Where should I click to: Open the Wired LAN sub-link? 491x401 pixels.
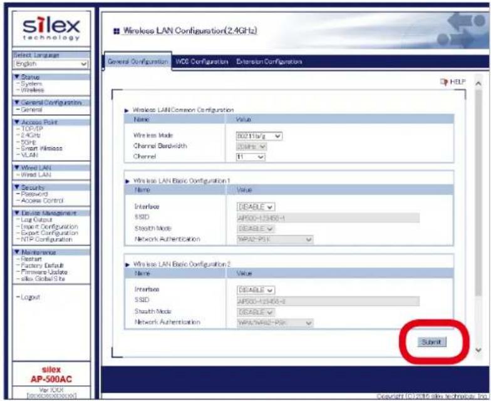pyautogui.click(x=36, y=174)
